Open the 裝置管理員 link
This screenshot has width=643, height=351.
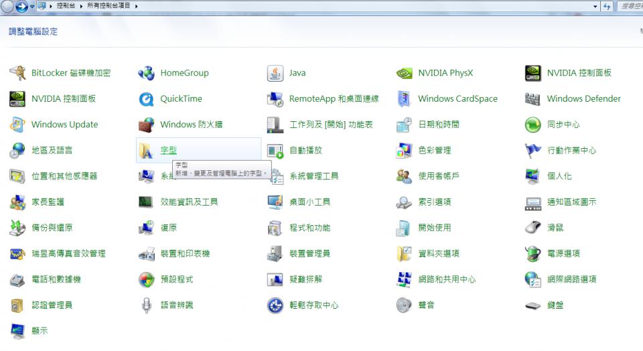click(309, 254)
